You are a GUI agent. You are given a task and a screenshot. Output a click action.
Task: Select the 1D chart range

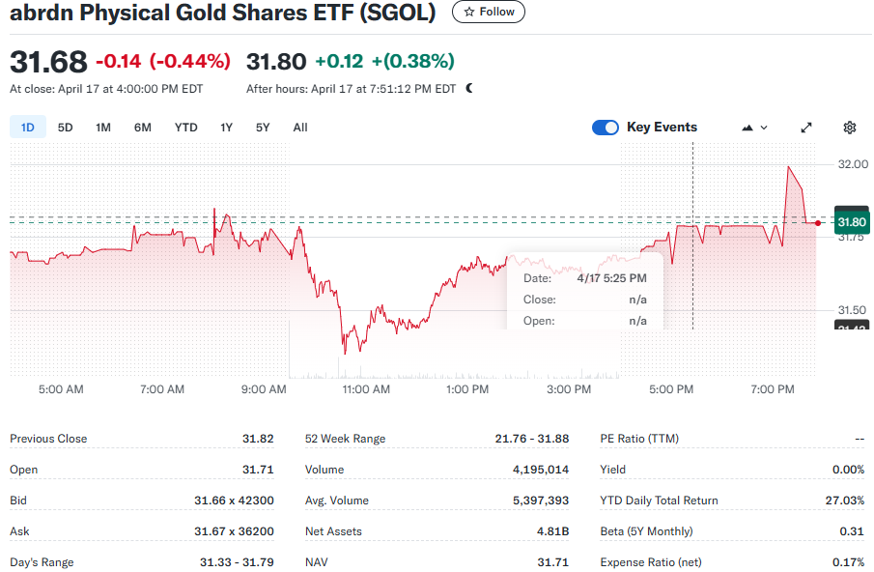pos(27,128)
